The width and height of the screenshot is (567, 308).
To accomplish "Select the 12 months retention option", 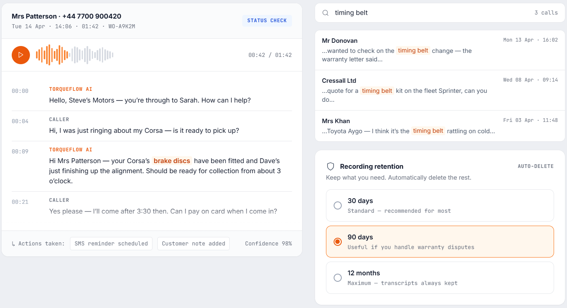I will pyautogui.click(x=440, y=278).
